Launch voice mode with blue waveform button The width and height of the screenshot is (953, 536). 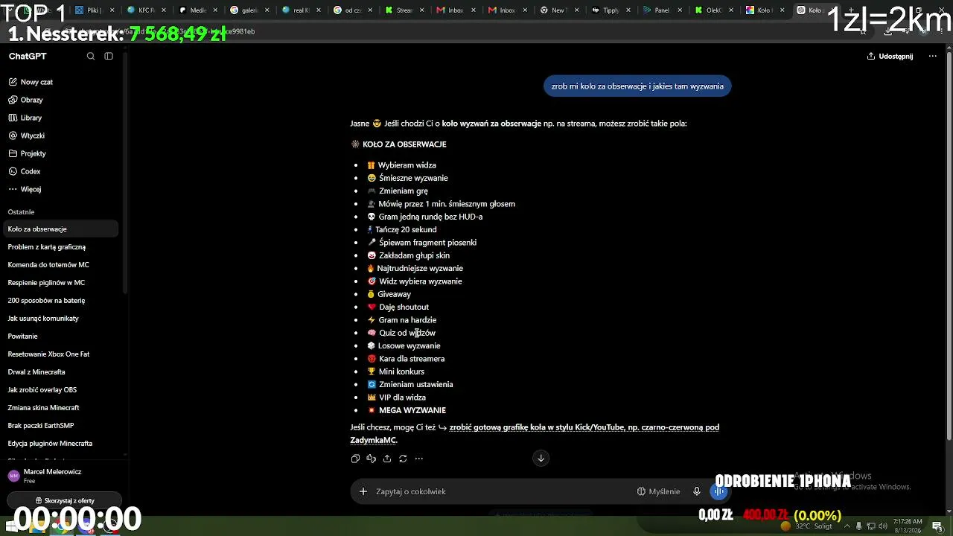[719, 491]
